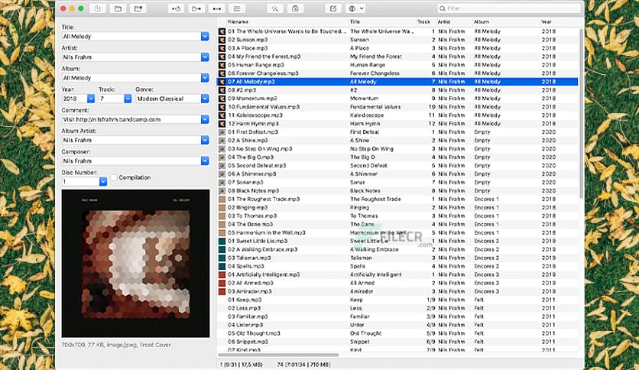Image resolution: width=639 pixels, height=370 pixels.
Task: Click the title cell Forever Changeless
Action: click(x=375, y=73)
